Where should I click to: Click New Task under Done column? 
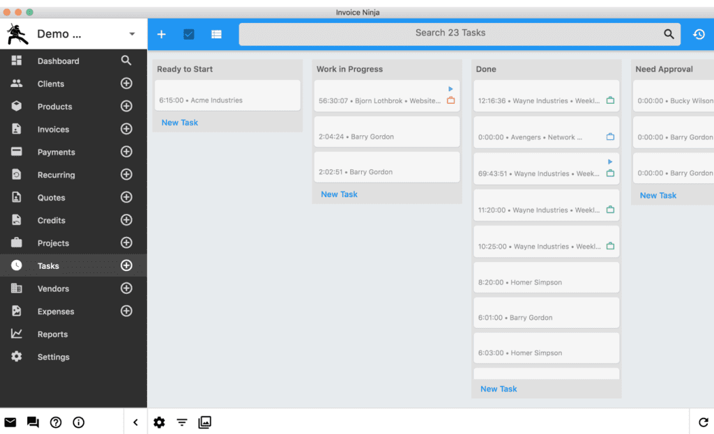point(499,389)
